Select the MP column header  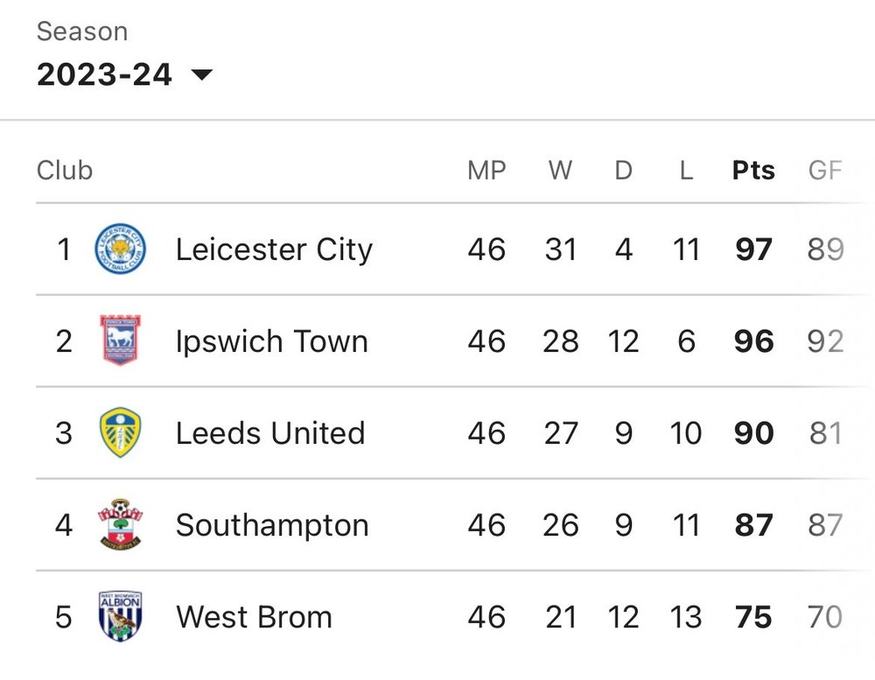pos(486,171)
